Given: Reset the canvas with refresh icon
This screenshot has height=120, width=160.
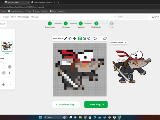Looking at the screenshot, I should (105, 38).
